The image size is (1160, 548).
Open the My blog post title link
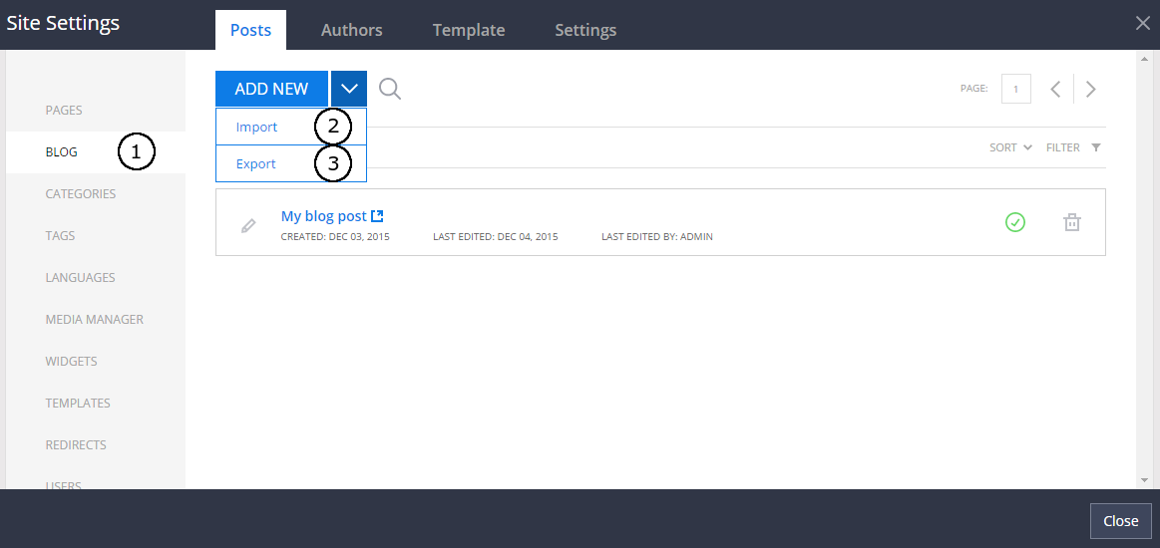323,216
